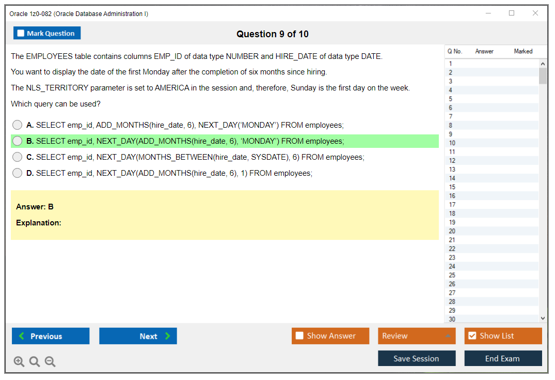Click the Previous button

50,336
